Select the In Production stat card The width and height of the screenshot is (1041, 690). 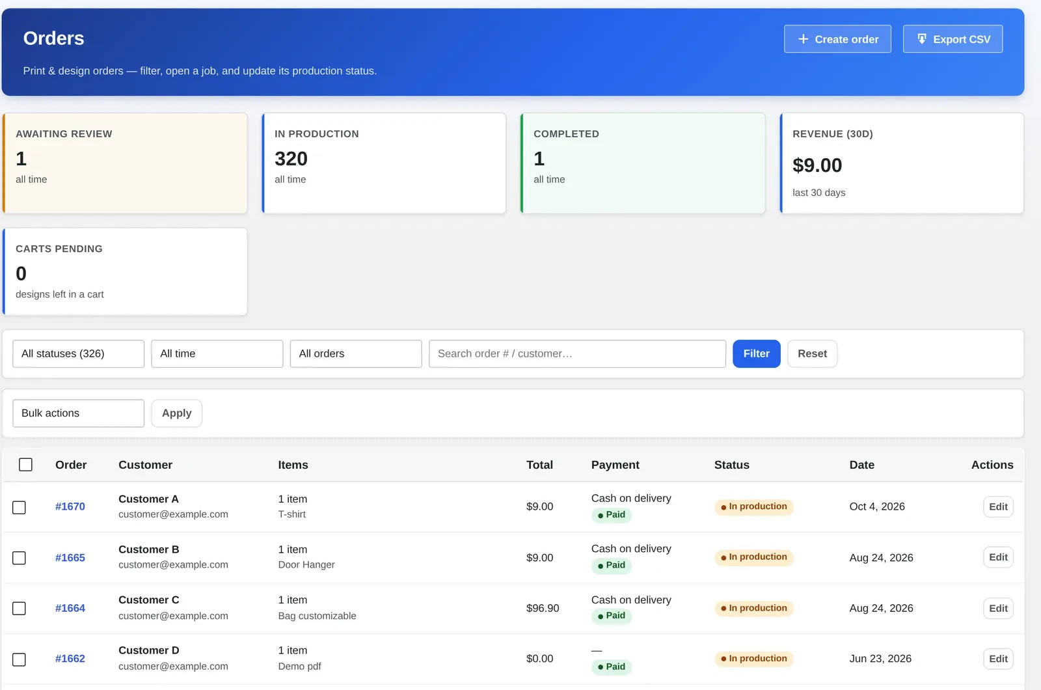click(x=384, y=163)
